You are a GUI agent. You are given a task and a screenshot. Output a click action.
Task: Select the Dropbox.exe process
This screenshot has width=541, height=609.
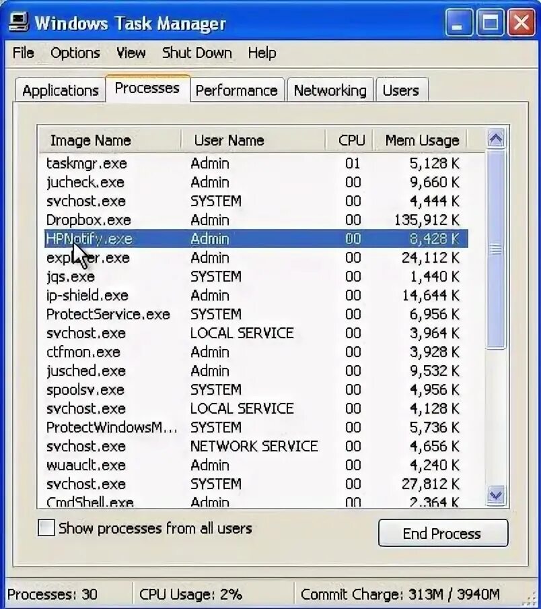(256, 220)
